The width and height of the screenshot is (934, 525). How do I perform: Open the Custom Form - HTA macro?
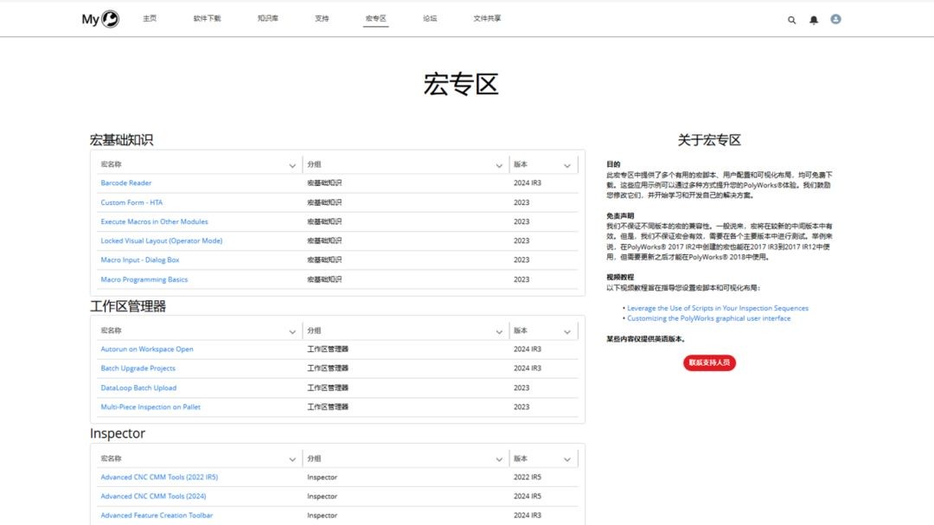tap(131, 202)
